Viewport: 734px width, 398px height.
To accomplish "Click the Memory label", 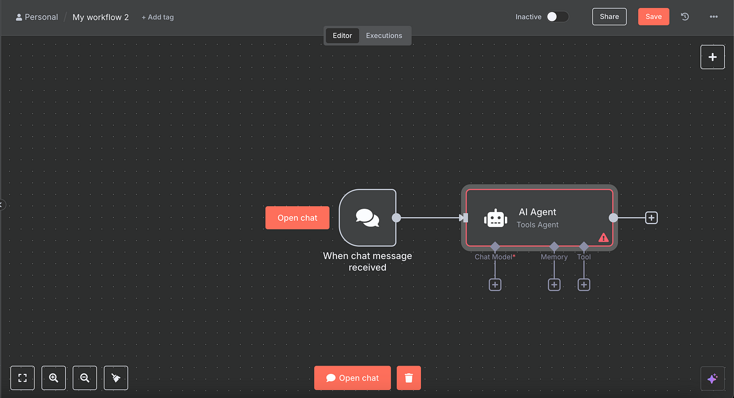I will point(554,257).
